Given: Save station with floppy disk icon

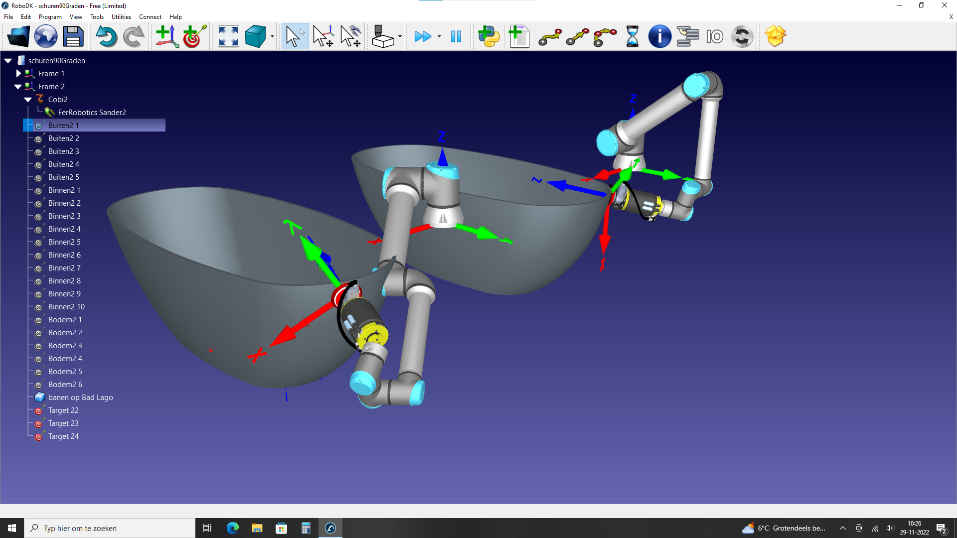Looking at the screenshot, I should (x=73, y=36).
